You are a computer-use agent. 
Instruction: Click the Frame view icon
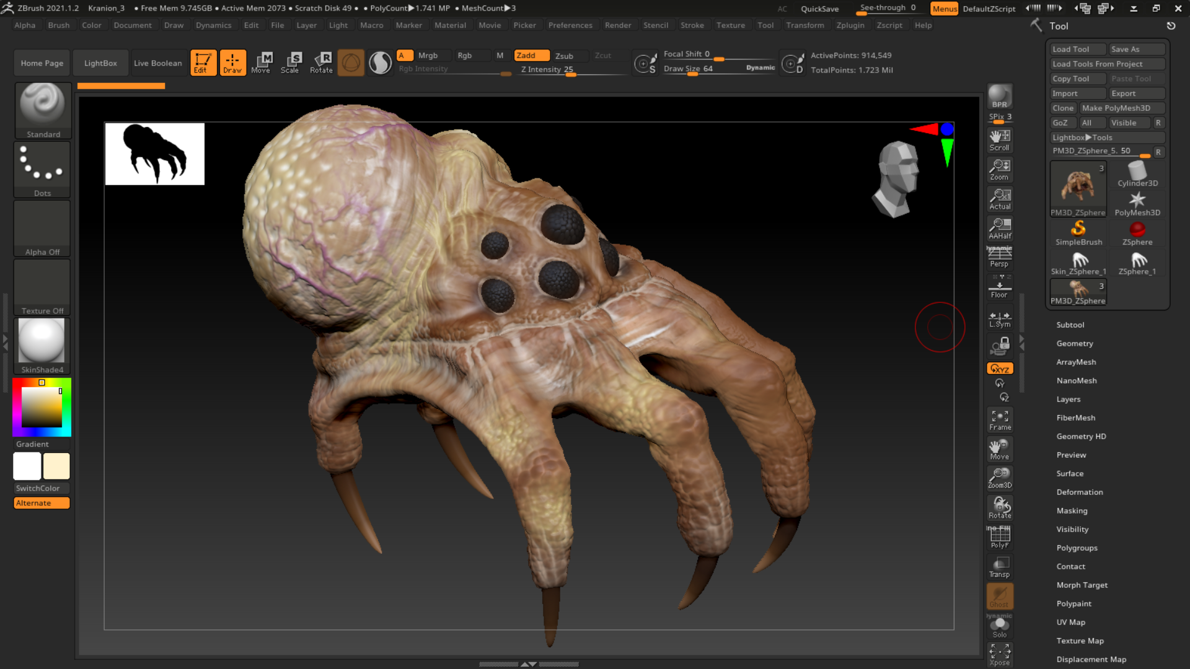click(x=1000, y=419)
